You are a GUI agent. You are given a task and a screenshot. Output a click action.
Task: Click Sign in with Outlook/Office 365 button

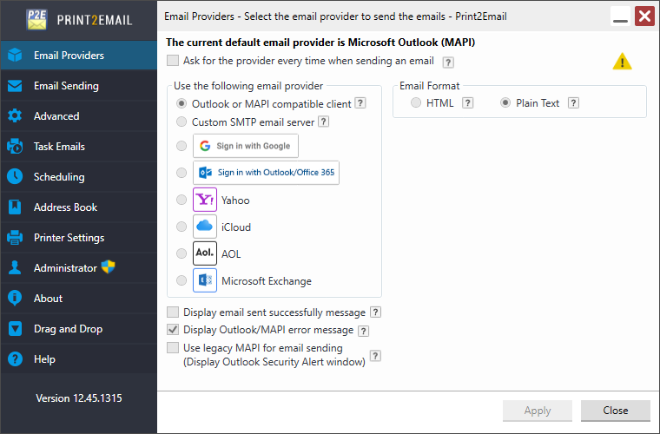coord(266,173)
